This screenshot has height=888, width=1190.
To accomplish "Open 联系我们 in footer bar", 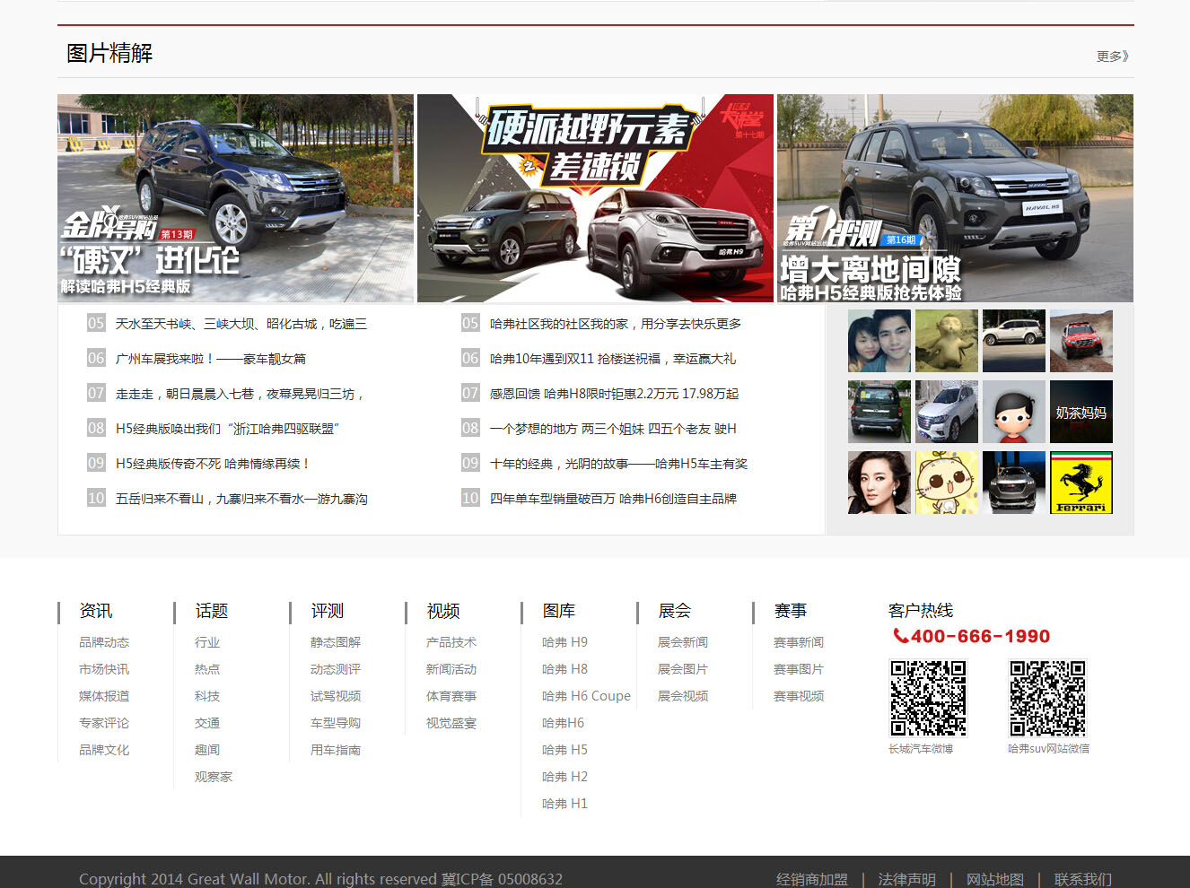I will 1083,879.
